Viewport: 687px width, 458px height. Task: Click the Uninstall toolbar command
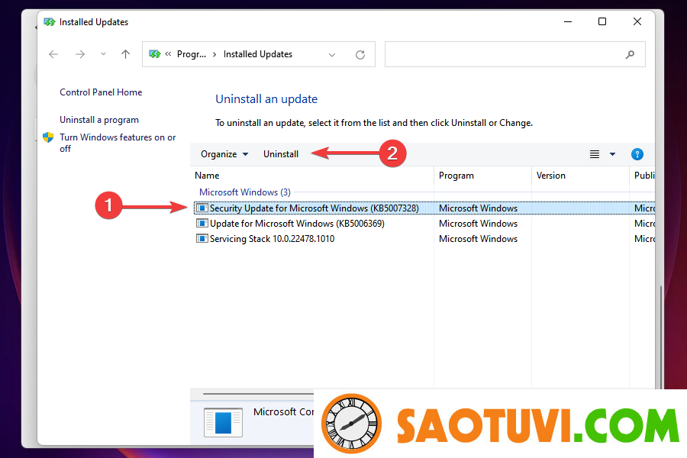[x=280, y=153]
